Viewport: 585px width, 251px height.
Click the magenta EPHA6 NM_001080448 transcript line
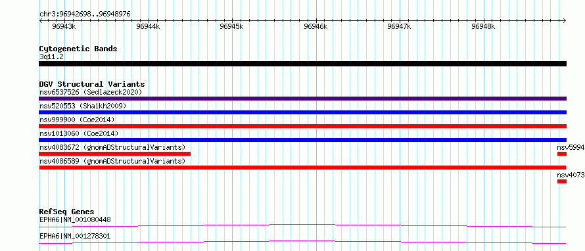[x=302, y=225]
